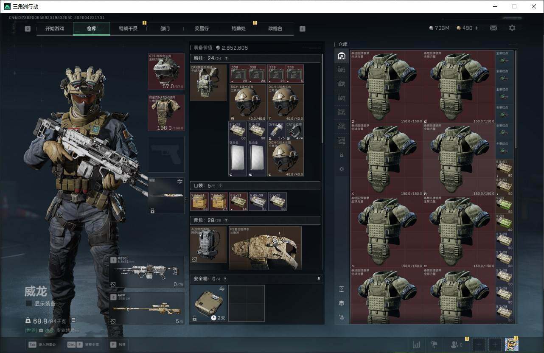The image size is (544, 353).
Task: Select the FS composite armor plate in backpack
Action: click(265, 248)
